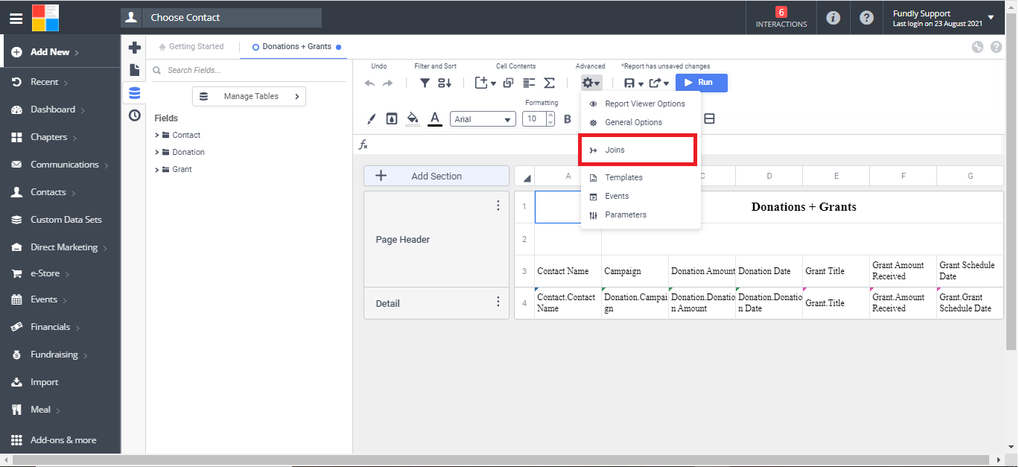Viewport: 1019px width, 467px height.
Task: Click the linked cells copy icon
Action: click(509, 83)
